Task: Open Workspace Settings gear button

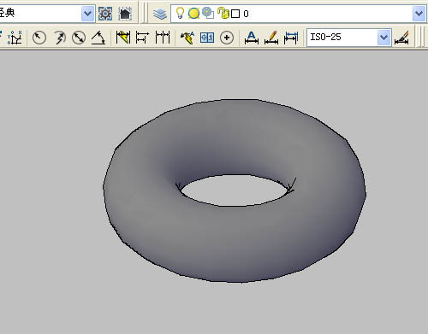Action: tap(105, 14)
